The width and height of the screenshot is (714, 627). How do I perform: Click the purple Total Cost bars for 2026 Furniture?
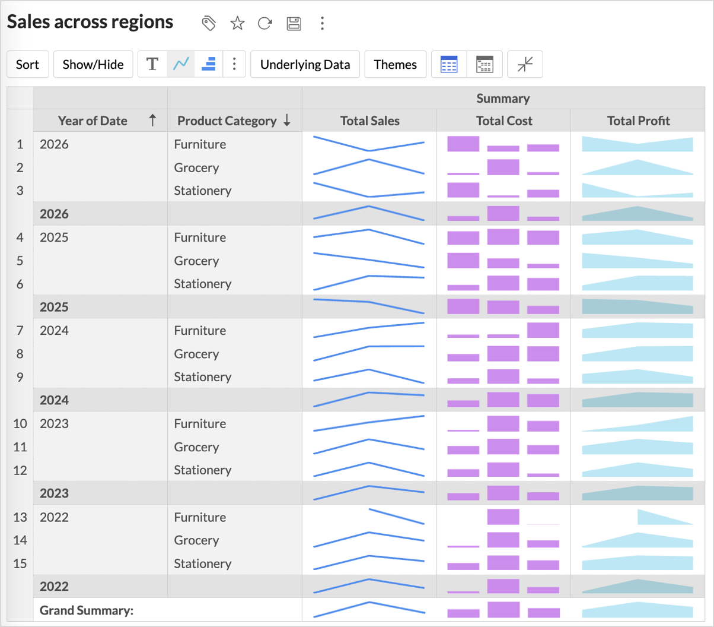[x=503, y=144]
